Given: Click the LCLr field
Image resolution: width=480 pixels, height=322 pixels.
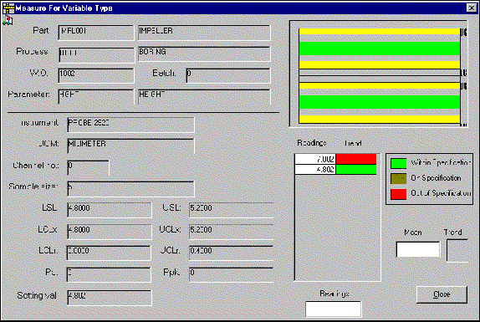Looking at the screenshot, I should pos(109,253).
